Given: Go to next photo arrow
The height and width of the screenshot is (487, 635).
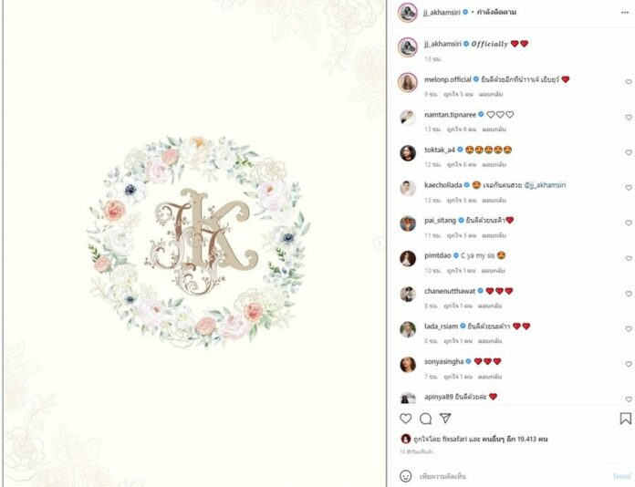Looking at the screenshot, I should tap(379, 243).
